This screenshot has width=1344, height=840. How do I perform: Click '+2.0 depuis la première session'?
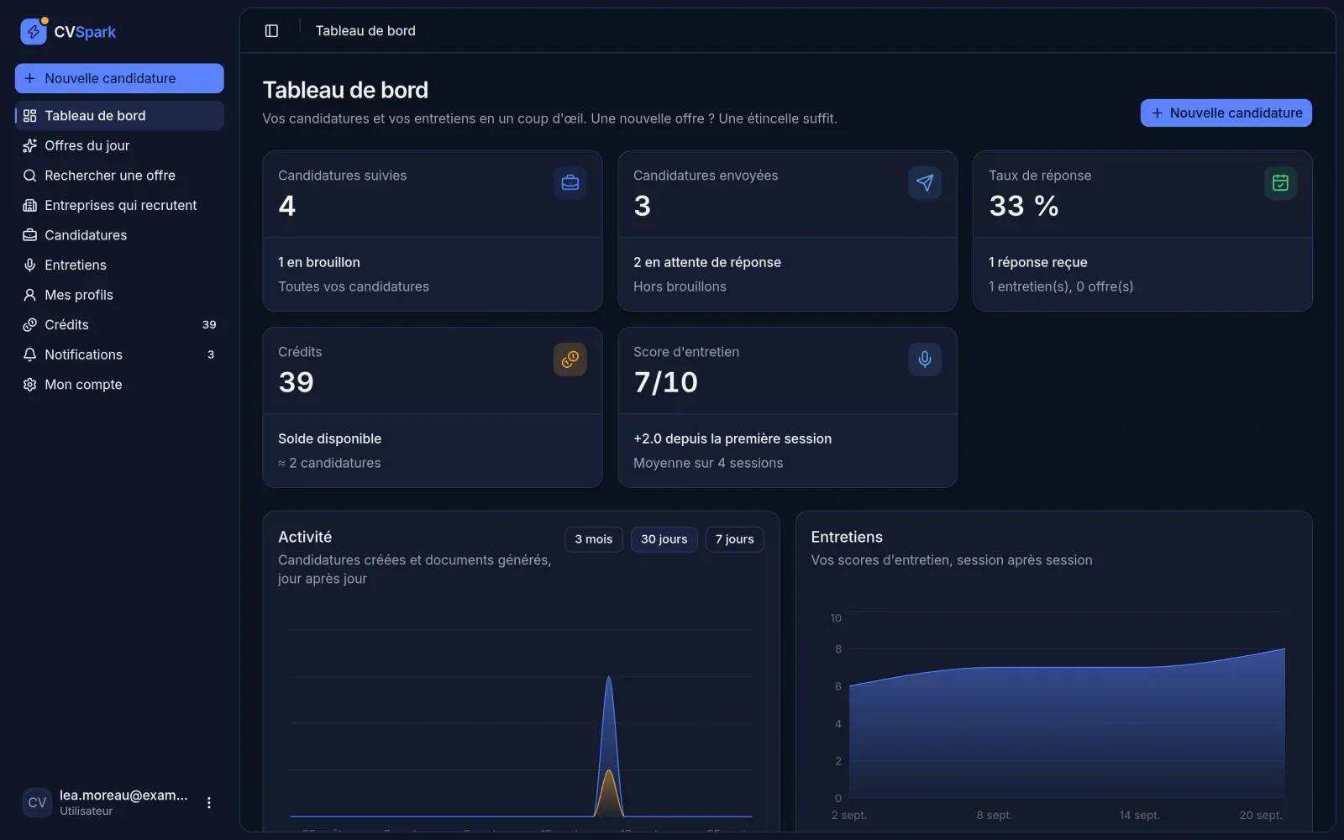click(732, 438)
